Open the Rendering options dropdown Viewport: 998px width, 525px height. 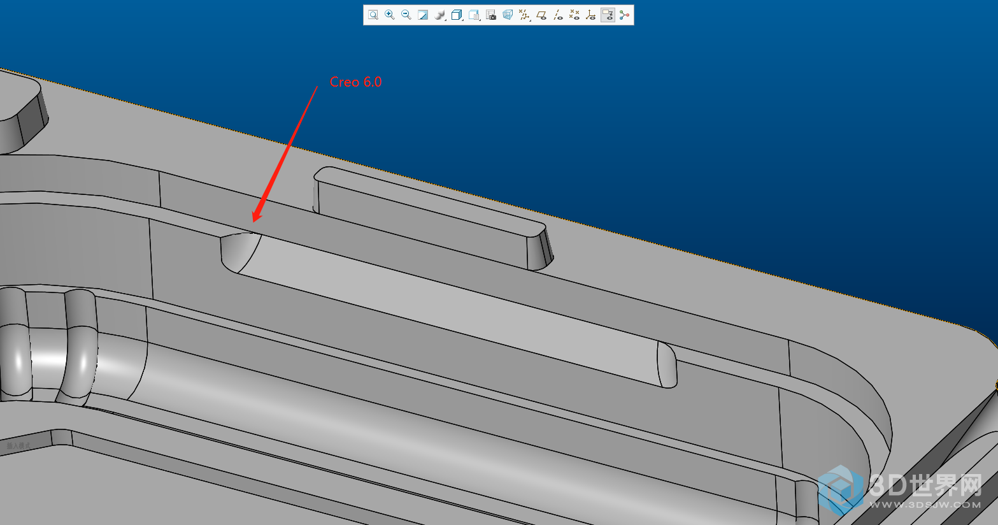pos(440,15)
